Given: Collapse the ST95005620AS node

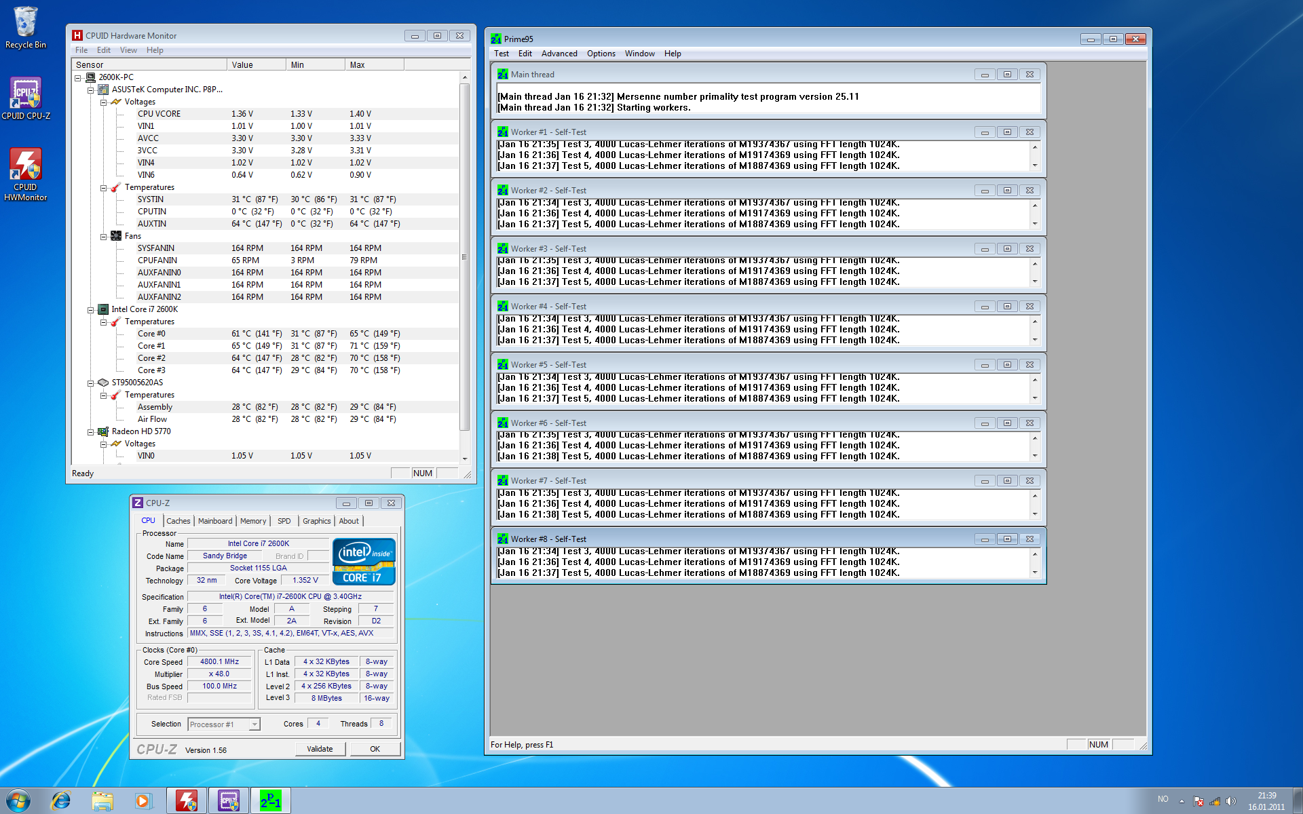Looking at the screenshot, I should click(90, 383).
